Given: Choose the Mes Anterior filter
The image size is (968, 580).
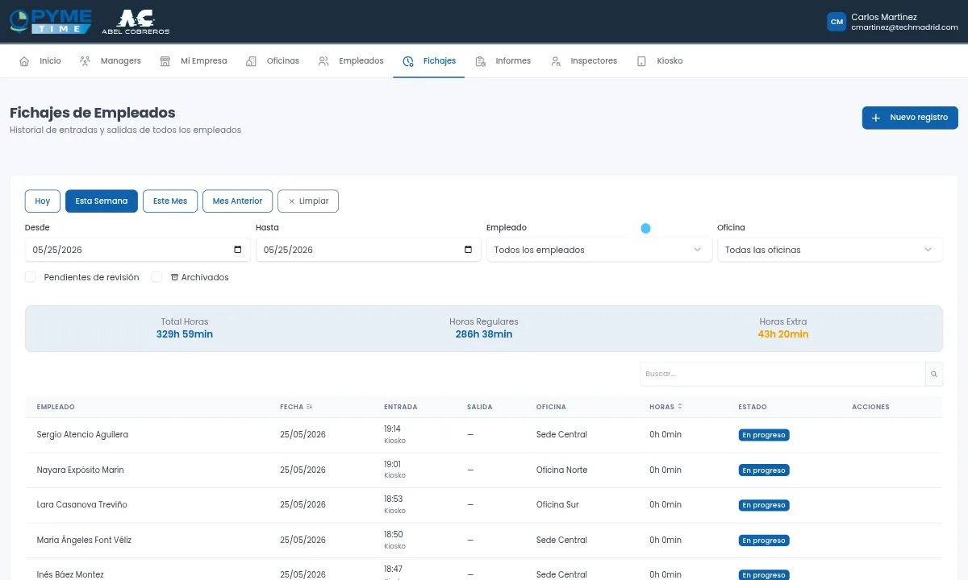Looking at the screenshot, I should tap(237, 201).
